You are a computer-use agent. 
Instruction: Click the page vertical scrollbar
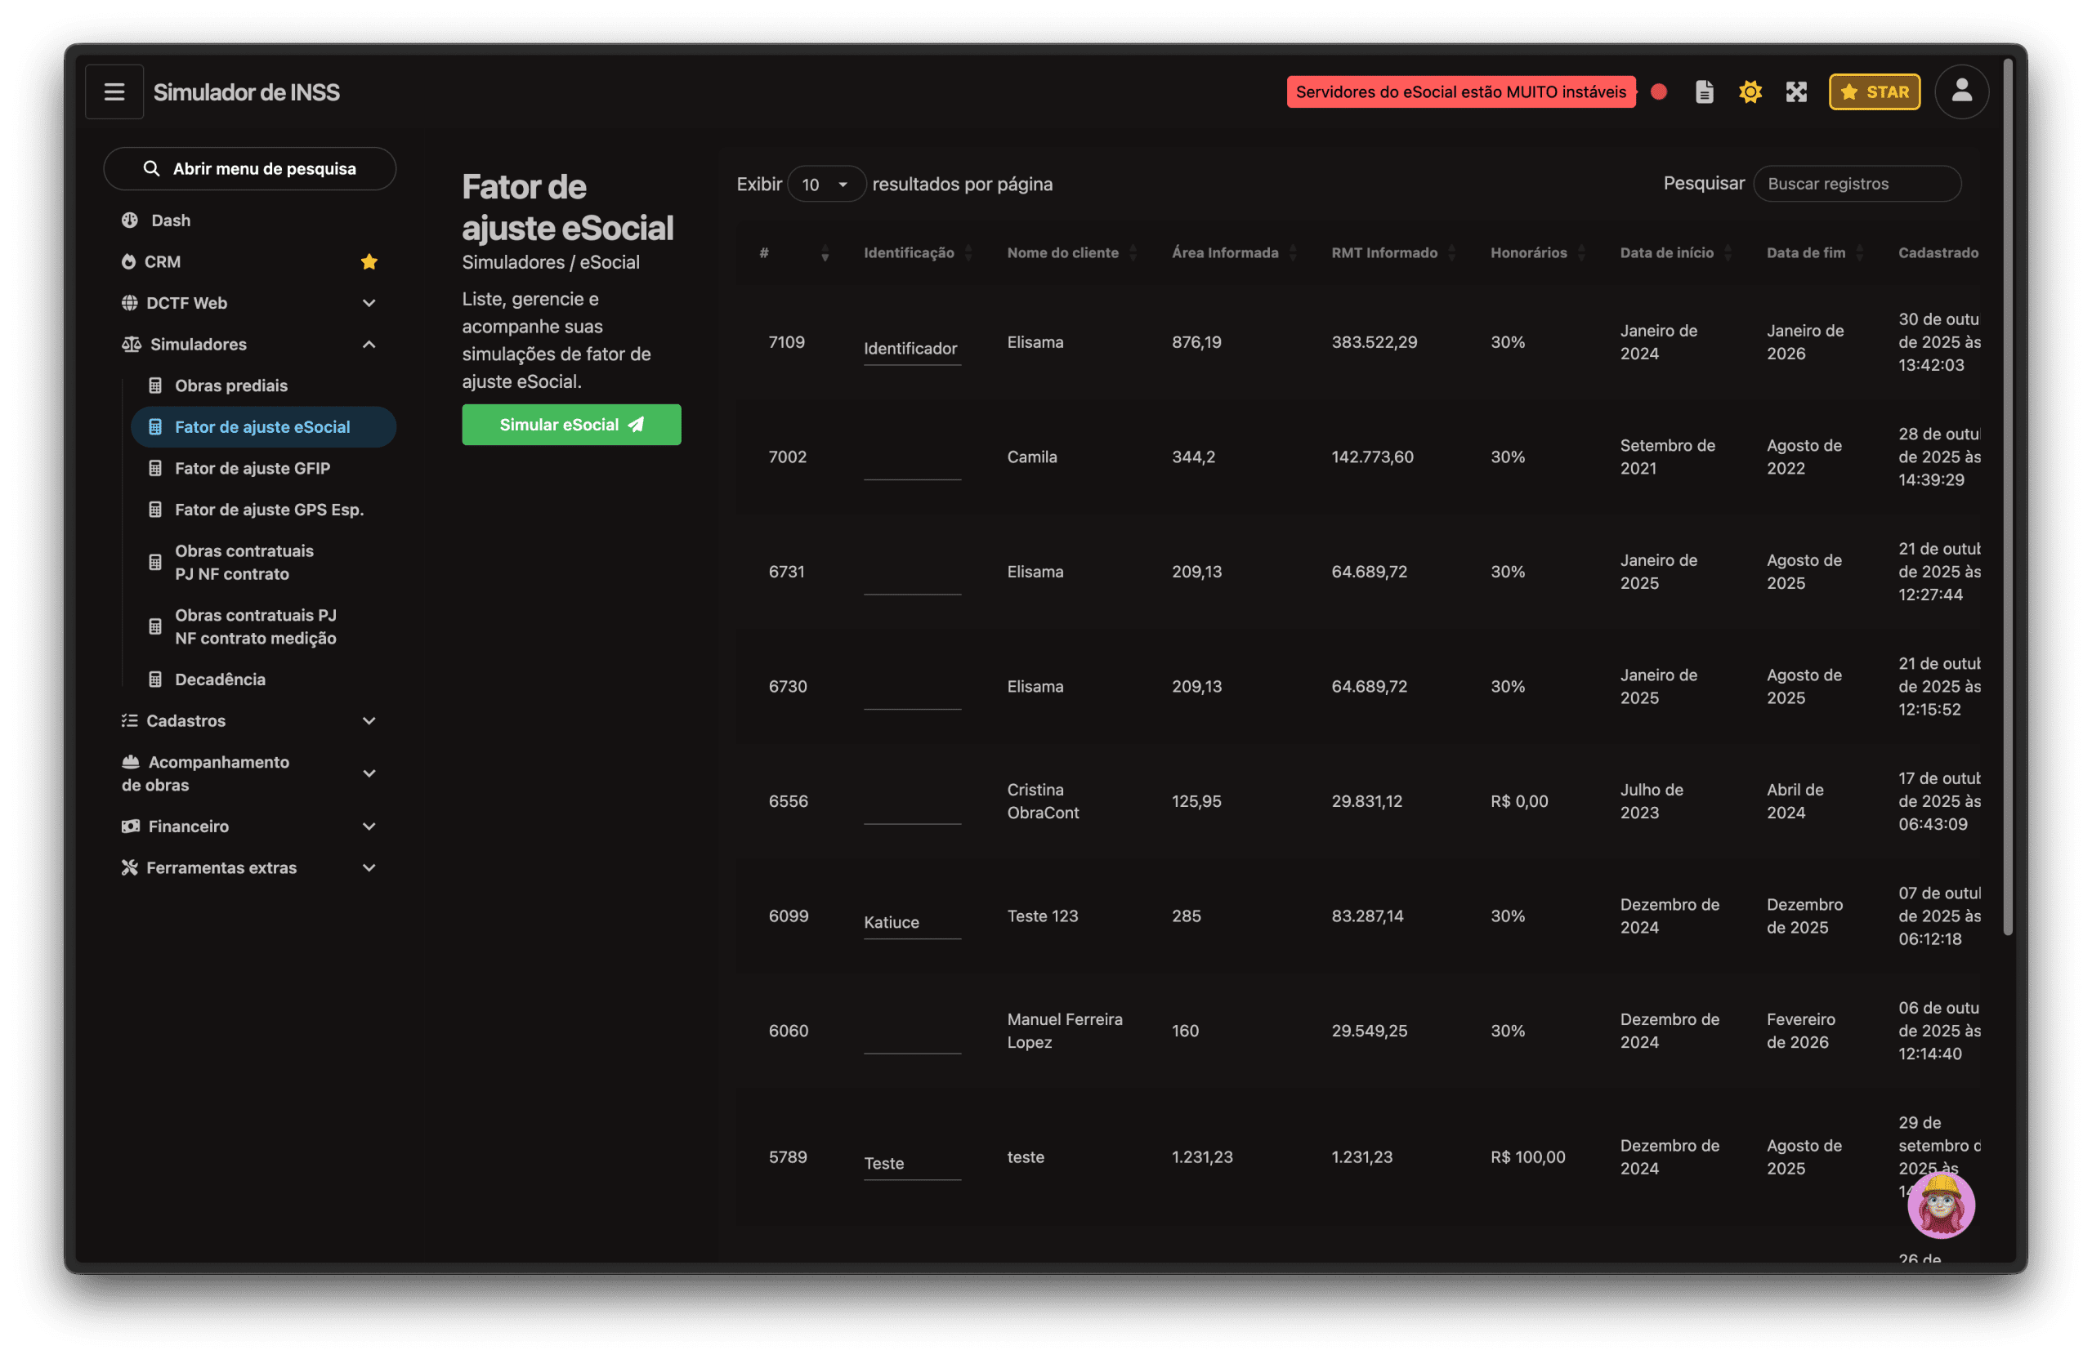tap(2008, 492)
